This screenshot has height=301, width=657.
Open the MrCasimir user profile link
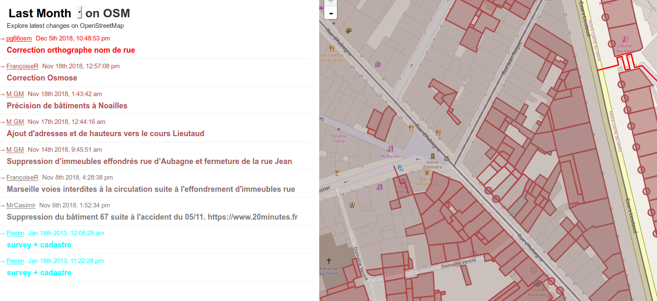21,205
